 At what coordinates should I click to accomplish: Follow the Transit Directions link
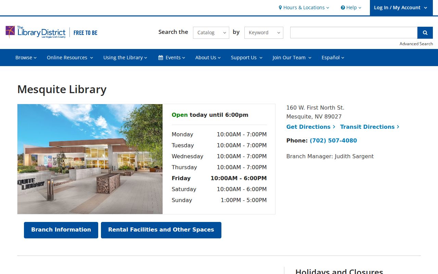370,127
